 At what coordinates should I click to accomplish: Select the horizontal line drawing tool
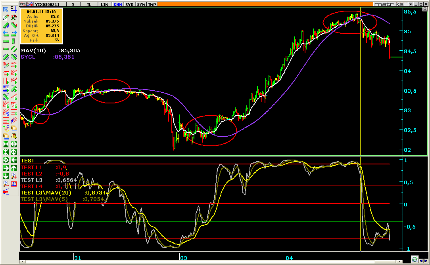click(x=6, y=41)
